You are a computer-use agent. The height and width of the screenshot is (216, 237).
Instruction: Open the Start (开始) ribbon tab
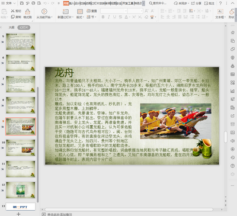[66, 3]
